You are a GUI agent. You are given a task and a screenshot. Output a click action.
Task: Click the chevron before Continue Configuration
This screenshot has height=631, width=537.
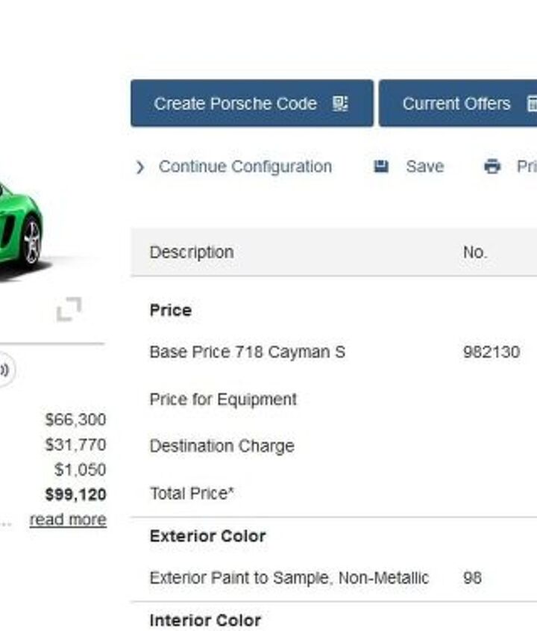pyautogui.click(x=140, y=167)
